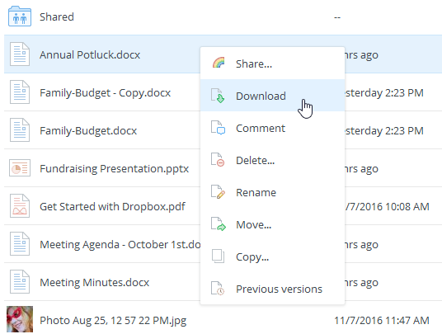Click the Rename pencil icon
This screenshot has height=334, width=442.
[218, 192]
